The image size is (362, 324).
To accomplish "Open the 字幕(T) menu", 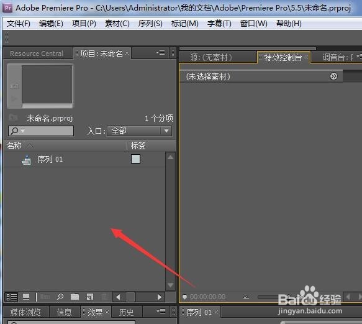I will (219, 24).
